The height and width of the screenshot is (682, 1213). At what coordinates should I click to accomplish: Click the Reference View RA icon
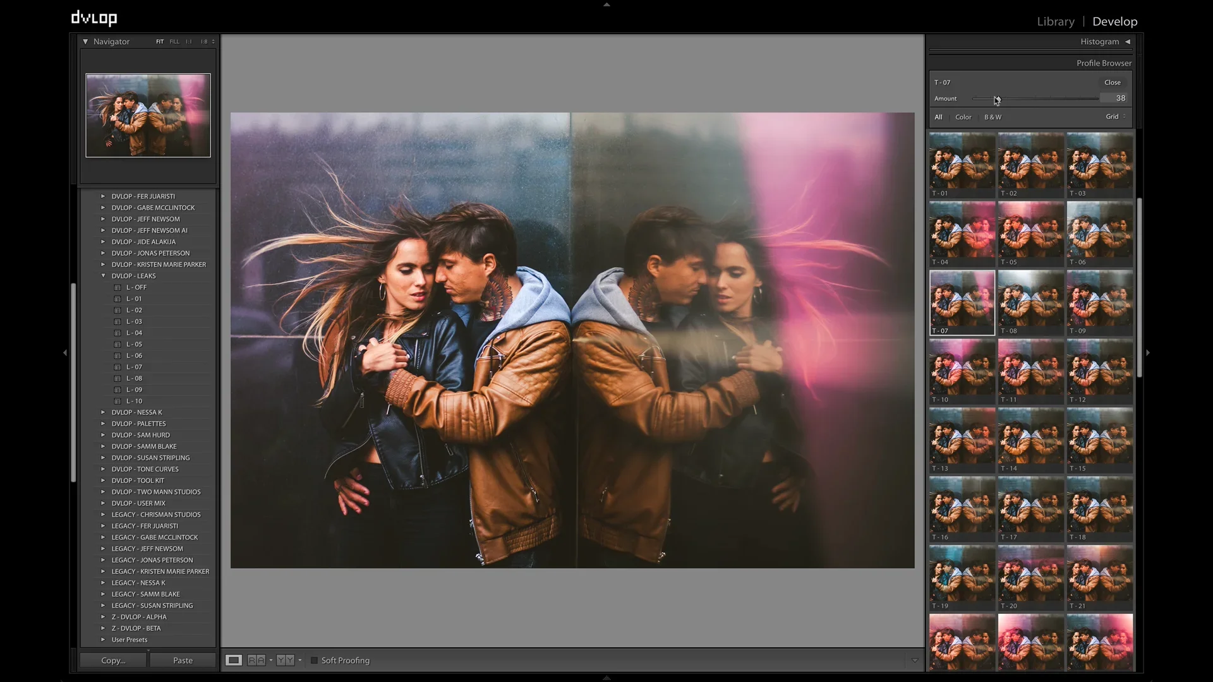[x=256, y=660]
